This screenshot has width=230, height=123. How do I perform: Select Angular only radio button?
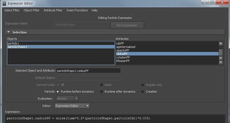(x=142, y=85)
